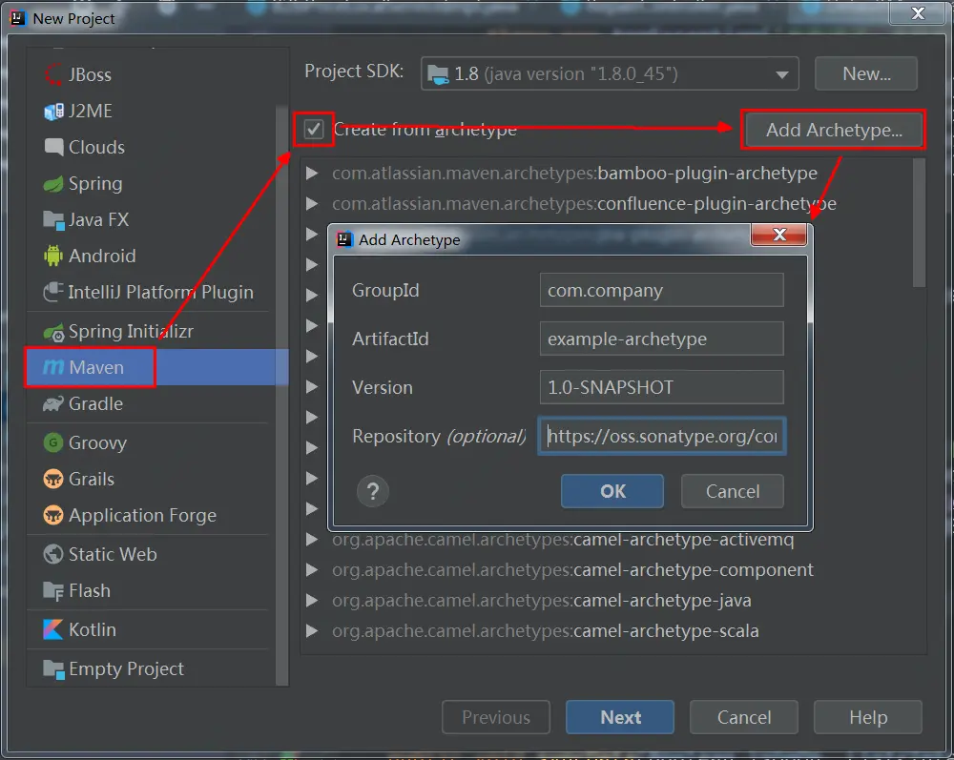The width and height of the screenshot is (954, 760).
Task: Click the Maven 'm' icon
Action: point(52,367)
